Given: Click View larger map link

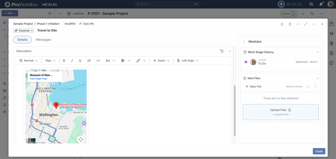Looking at the screenshot, I should point(38,78).
